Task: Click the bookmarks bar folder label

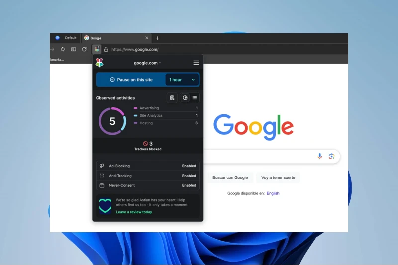Action: tap(57, 60)
